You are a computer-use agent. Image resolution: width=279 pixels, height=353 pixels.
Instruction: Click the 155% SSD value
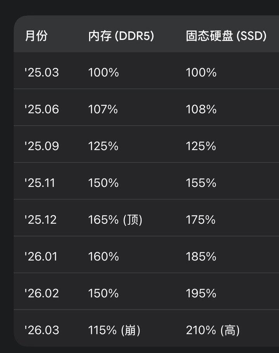pos(201,183)
